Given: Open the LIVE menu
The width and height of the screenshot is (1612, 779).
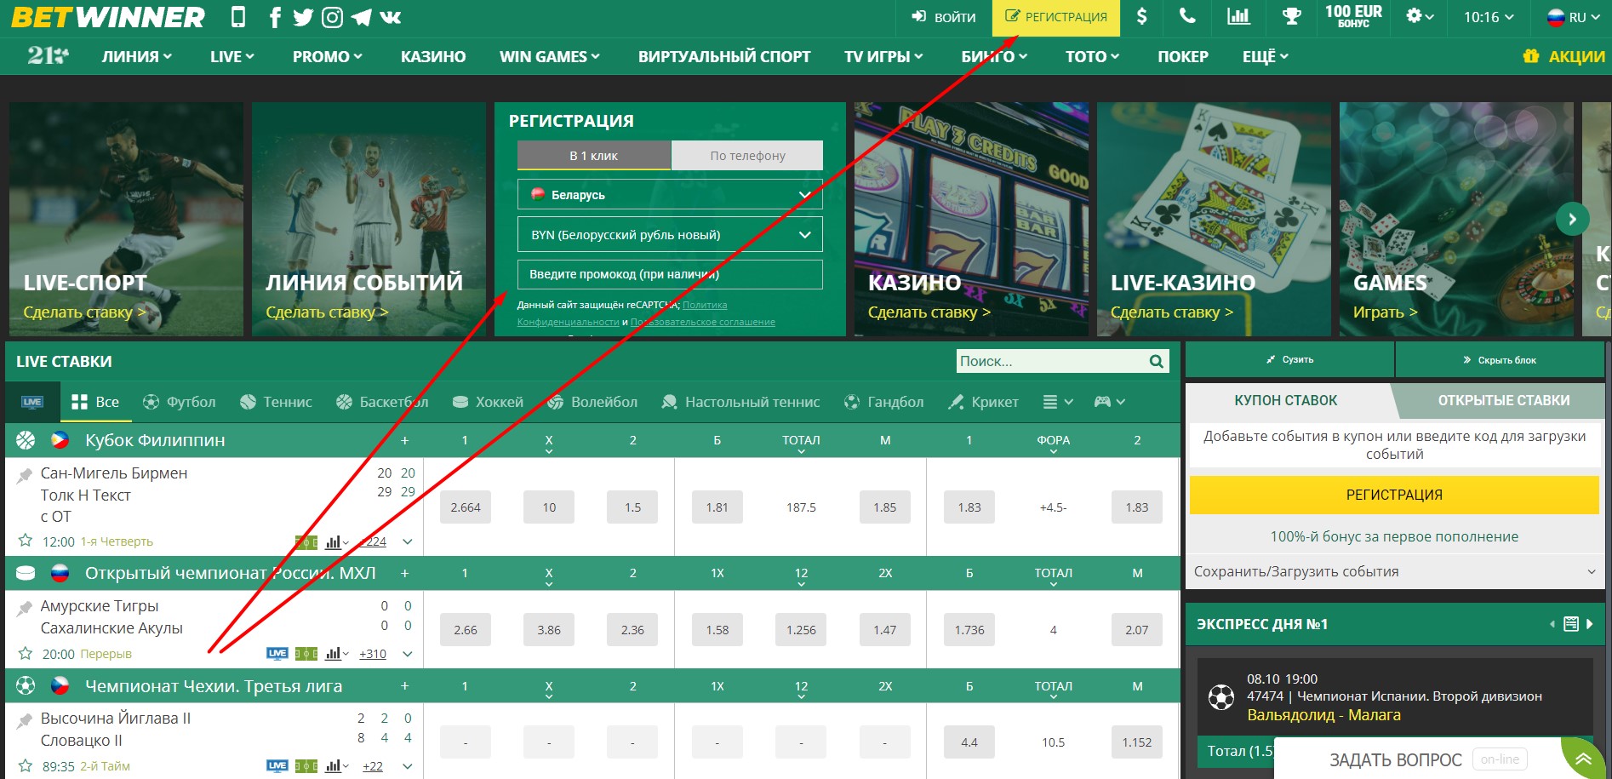Looking at the screenshot, I should tap(232, 56).
